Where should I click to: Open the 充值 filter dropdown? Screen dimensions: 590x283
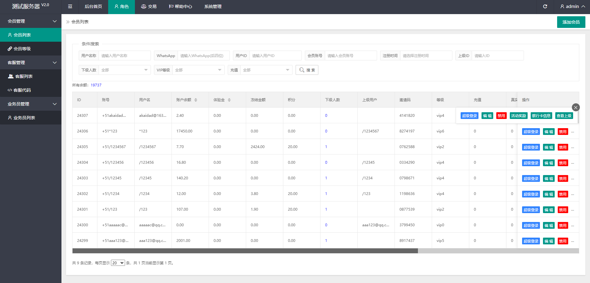tap(266, 70)
